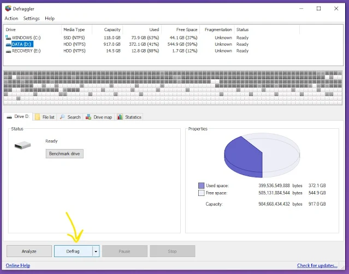Click the 544.9 GB (59%) free space cell
Image resolution: width=349 pixels, height=274 pixels.
point(182,44)
